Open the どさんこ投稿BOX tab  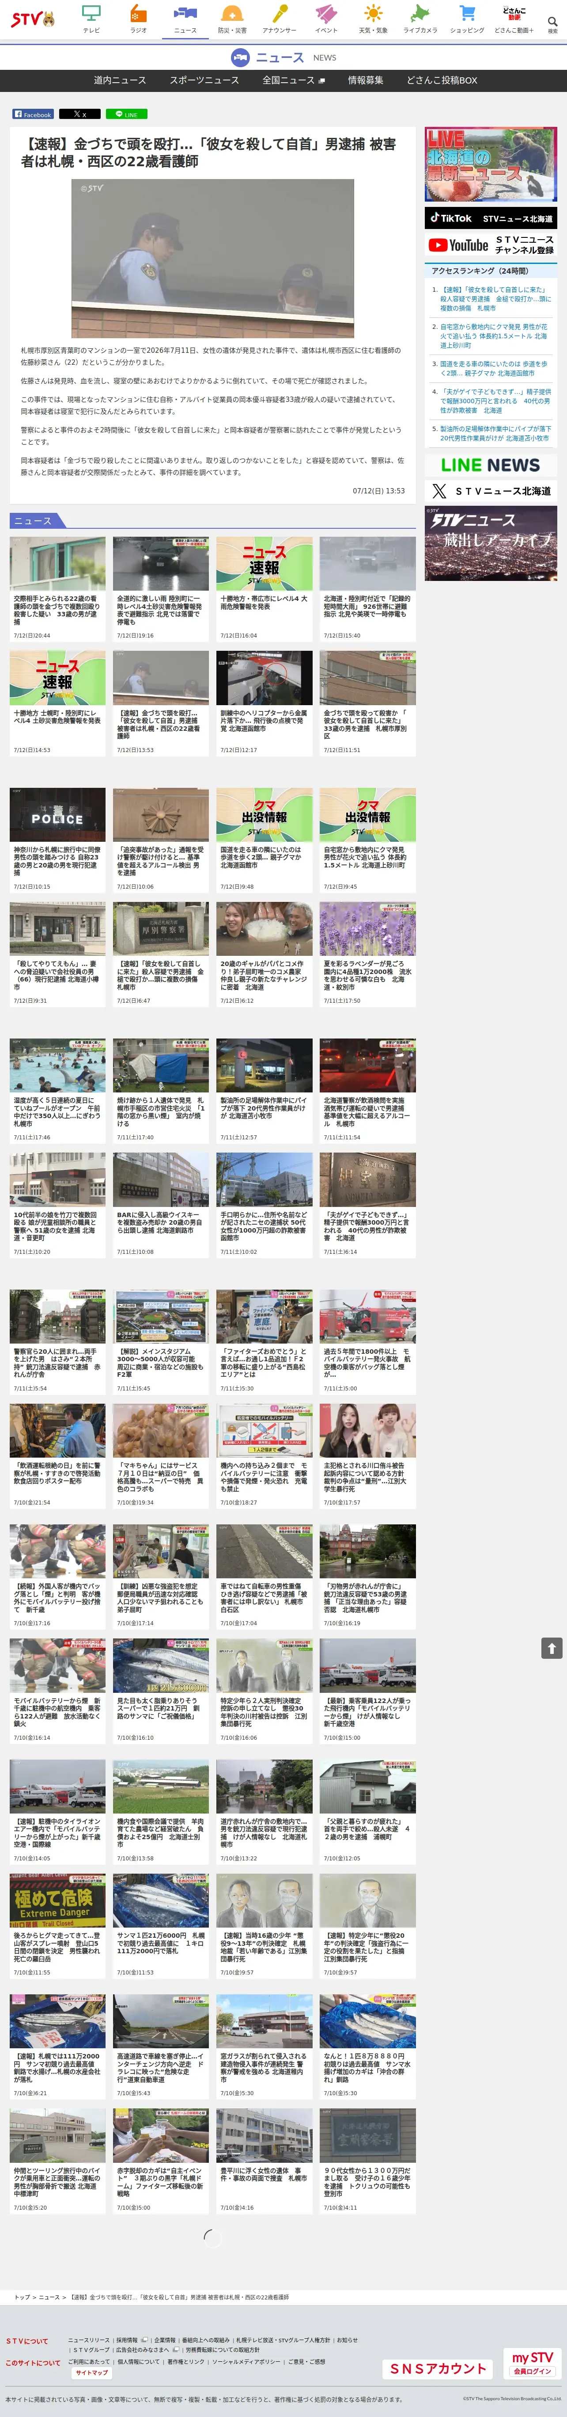pos(442,81)
